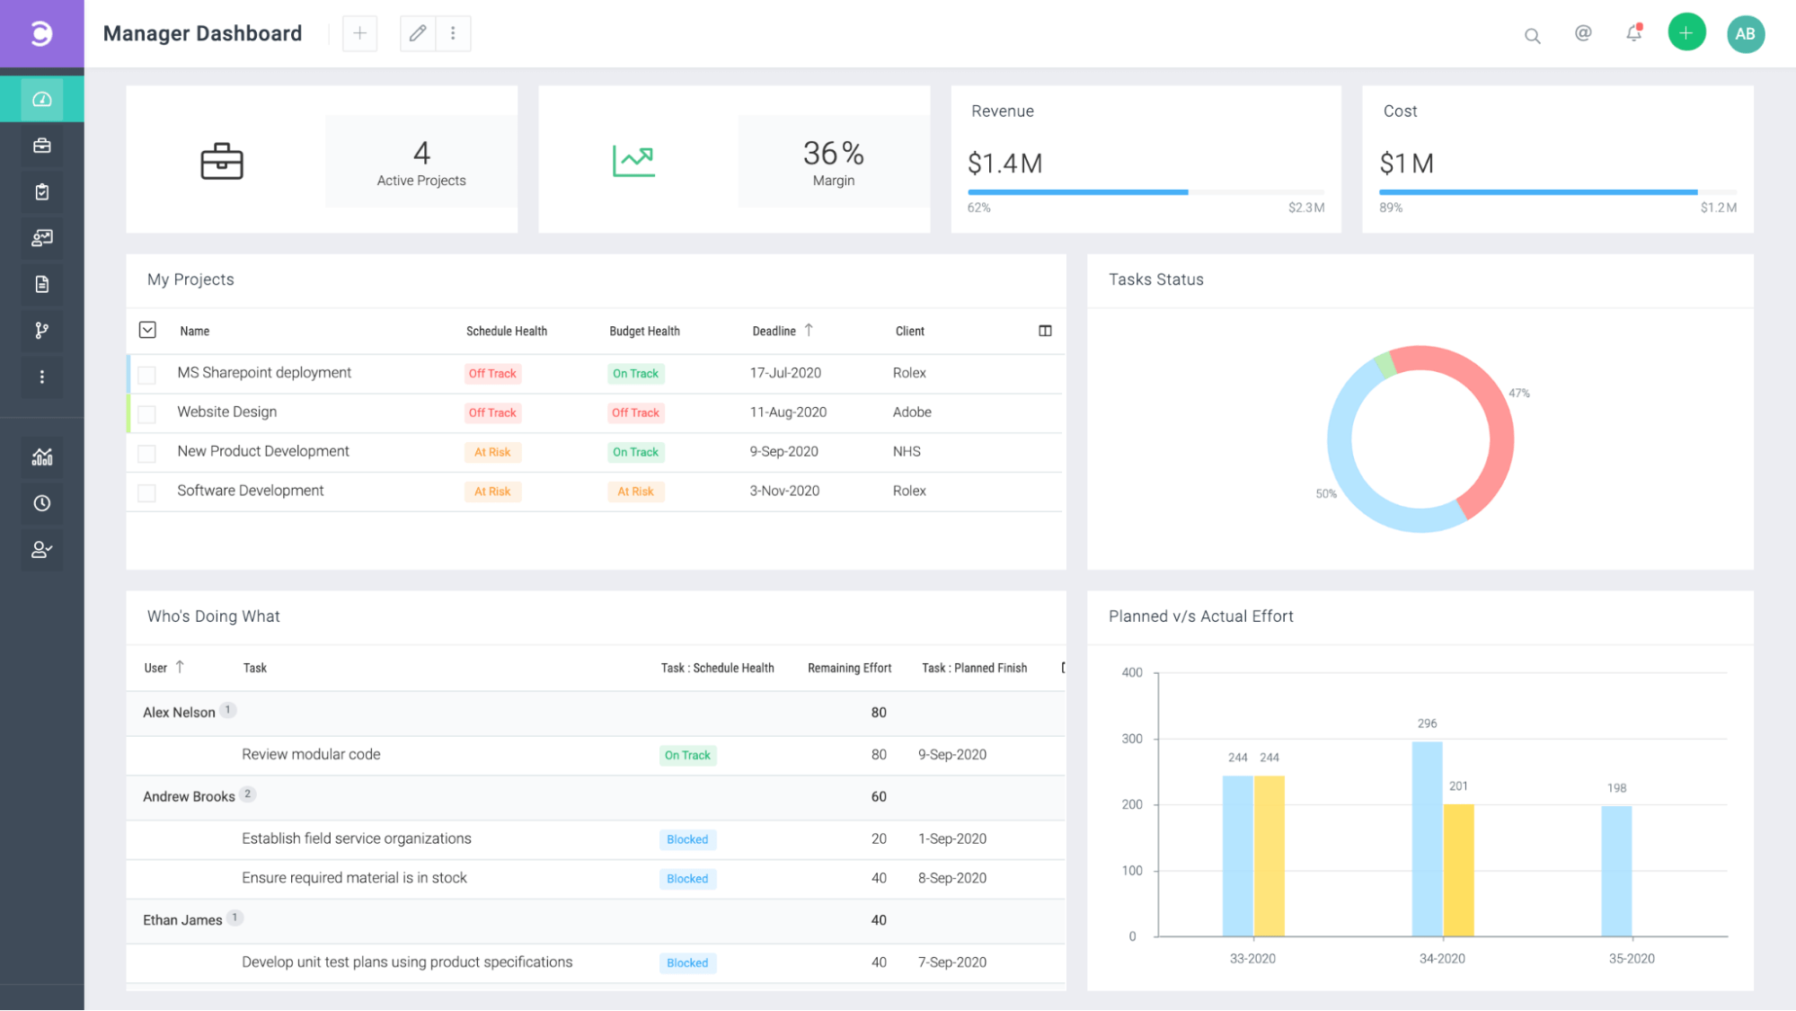Check the Website Design row checkbox
Viewport: 1796px width, 1011px height.
(x=147, y=413)
